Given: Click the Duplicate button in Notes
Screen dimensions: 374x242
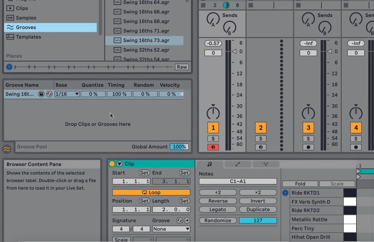Looking at the screenshot, I should 258,209.
